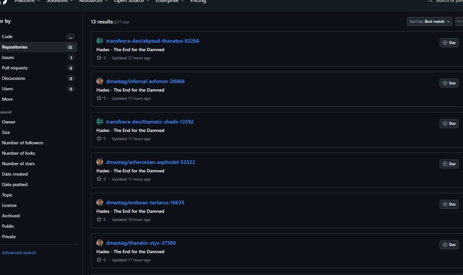Open the transfeera-dev/thanatic-shade-13592 repository link
Screen dimensions: 463x275
point(150,122)
